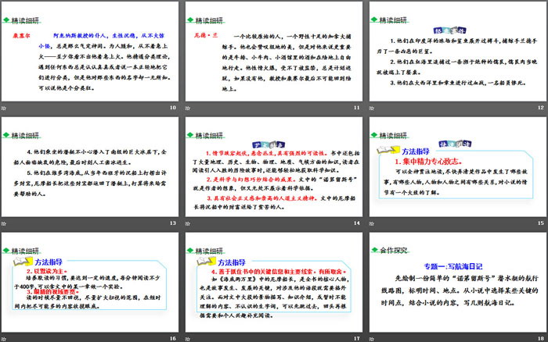
Task: Select slide 12 thumbnail with three numbered events
Action: pos(458,52)
